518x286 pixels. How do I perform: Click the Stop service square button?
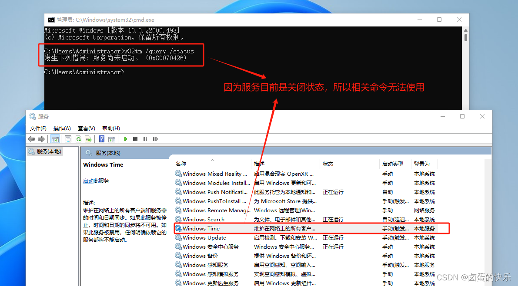coord(135,139)
